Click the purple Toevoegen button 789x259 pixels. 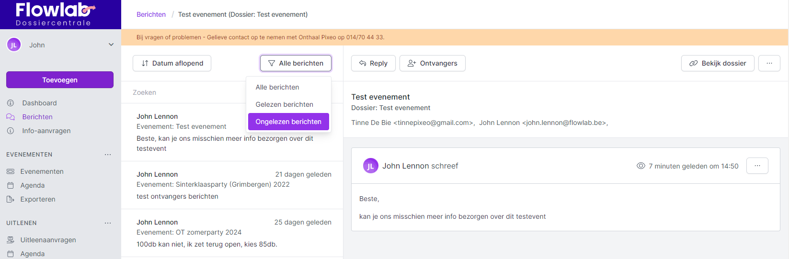click(60, 80)
